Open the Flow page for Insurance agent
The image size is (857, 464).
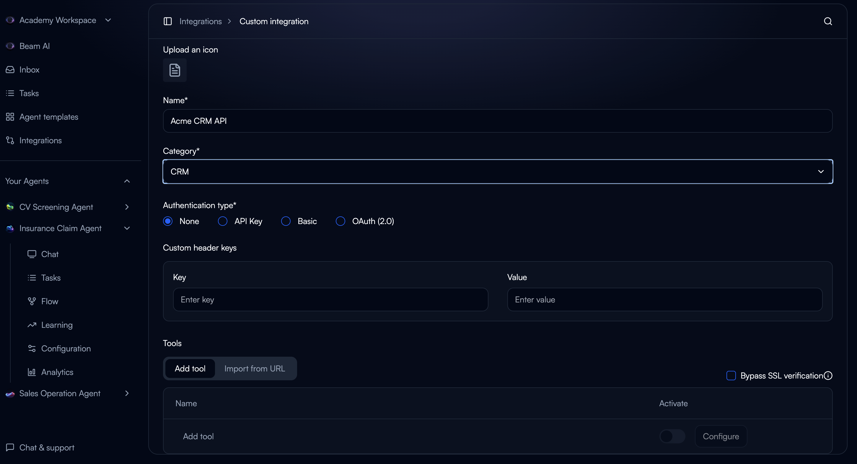point(49,301)
